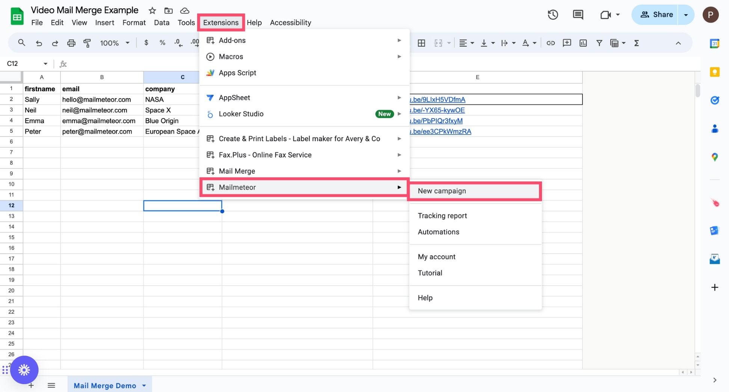Viewport: 729px width, 392px height.
Task: Open the File menu
Action: tap(37, 23)
